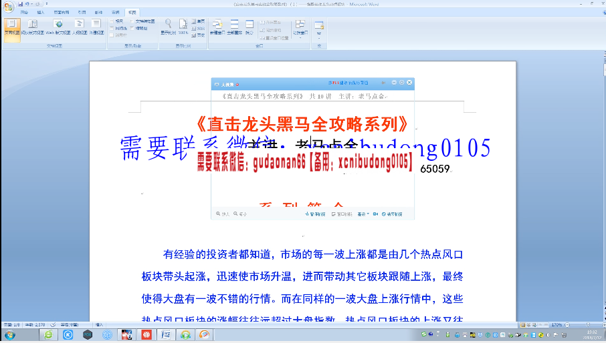
Task: Arrange All windows (全部重排)
Action: click(x=234, y=27)
